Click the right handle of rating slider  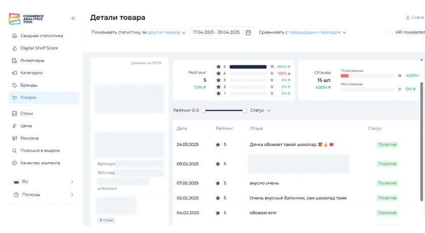click(x=244, y=110)
